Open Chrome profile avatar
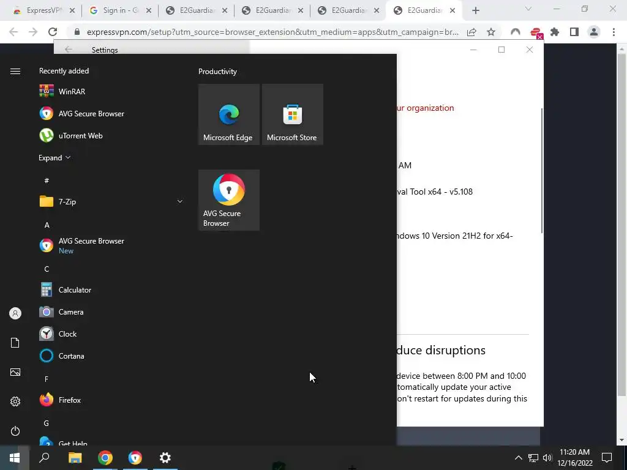The image size is (627, 470). pyautogui.click(x=594, y=32)
